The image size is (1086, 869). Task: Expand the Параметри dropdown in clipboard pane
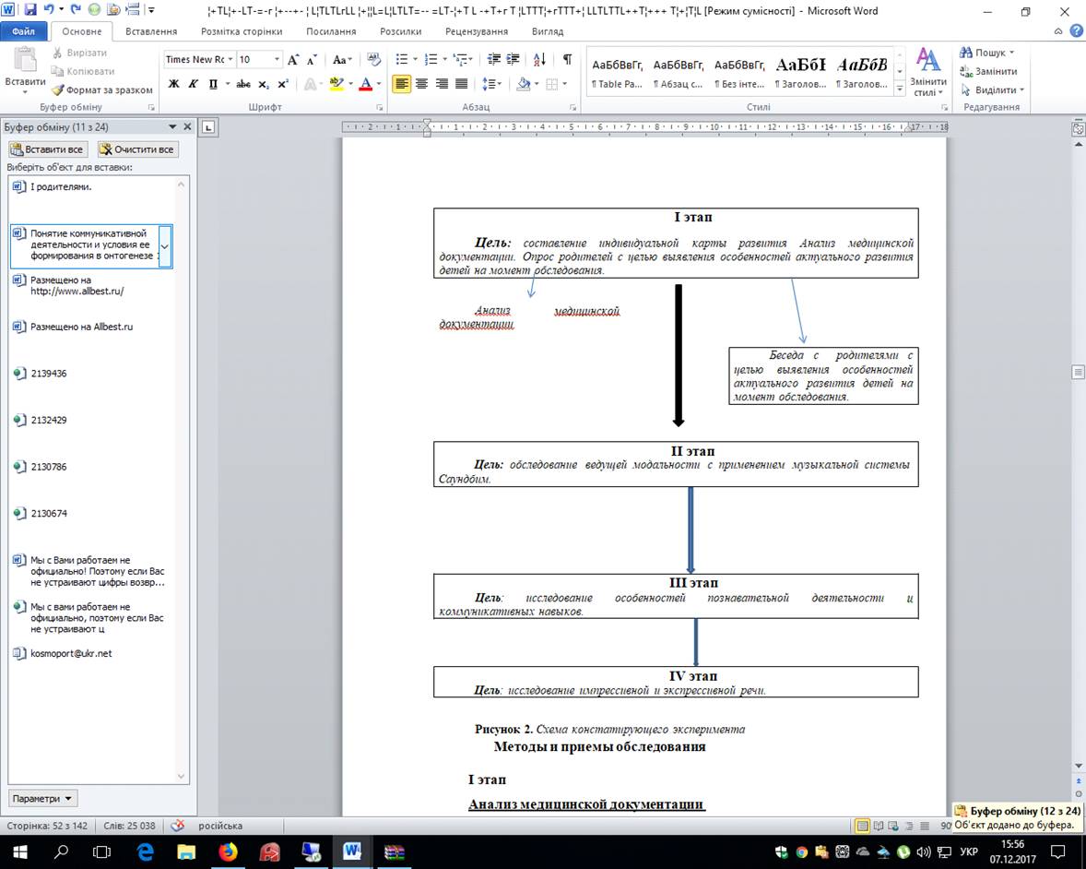point(43,798)
